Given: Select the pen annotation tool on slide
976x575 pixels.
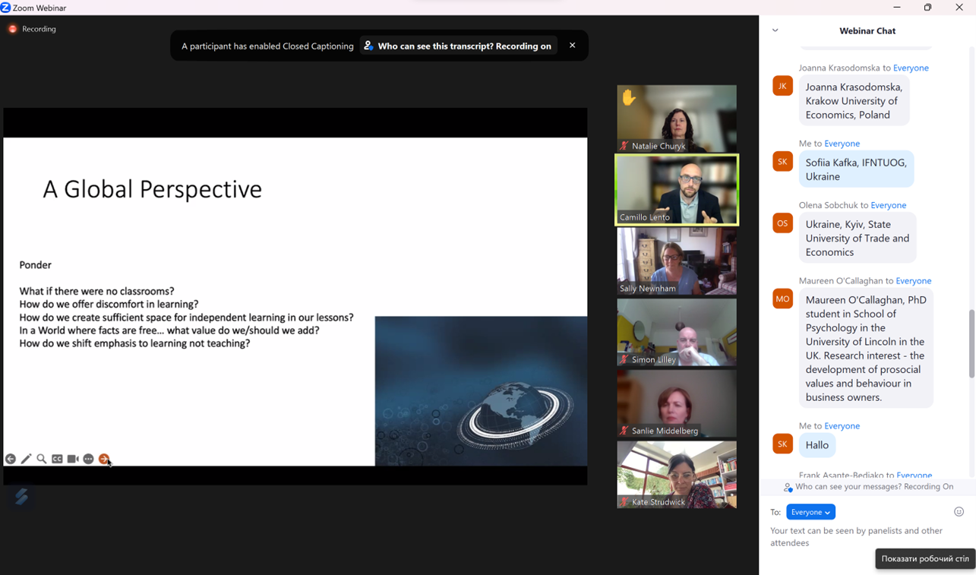Looking at the screenshot, I should pyautogui.click(x=26, y=459).
